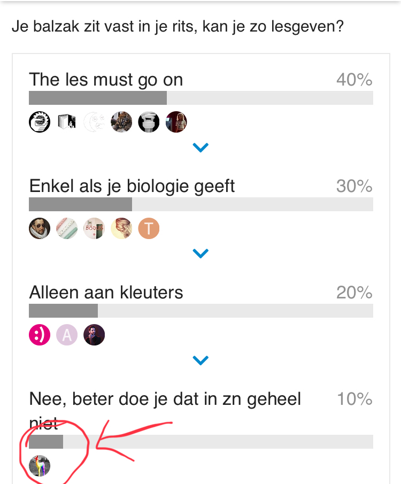The image size is (401, 484).
Task: Click the lilac 'A' voter avatar
Action: (67, 335)
